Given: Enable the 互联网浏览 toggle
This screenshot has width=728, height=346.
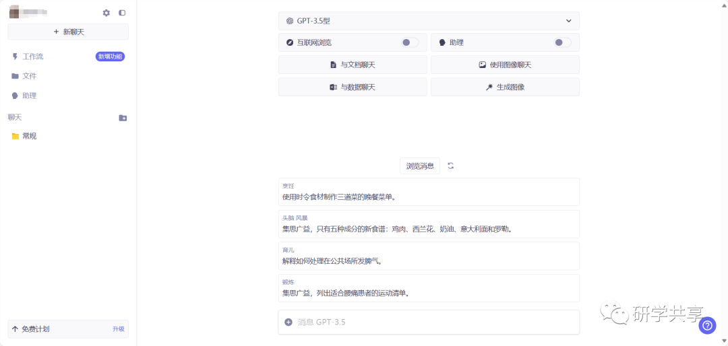Looking at the screenshot, I should click(410, 42).
